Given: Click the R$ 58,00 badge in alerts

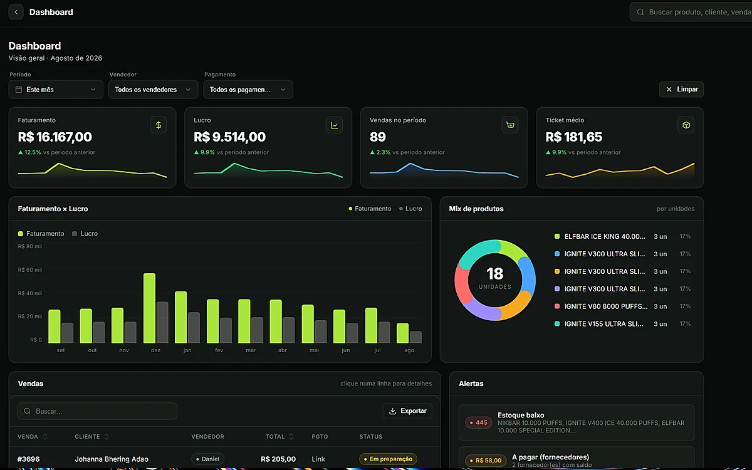Looking at the screenshot, I should pyautogui.click(x=486, y=461).
